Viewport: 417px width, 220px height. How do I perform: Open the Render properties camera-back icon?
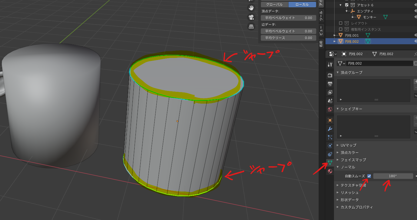coord(330,75)
